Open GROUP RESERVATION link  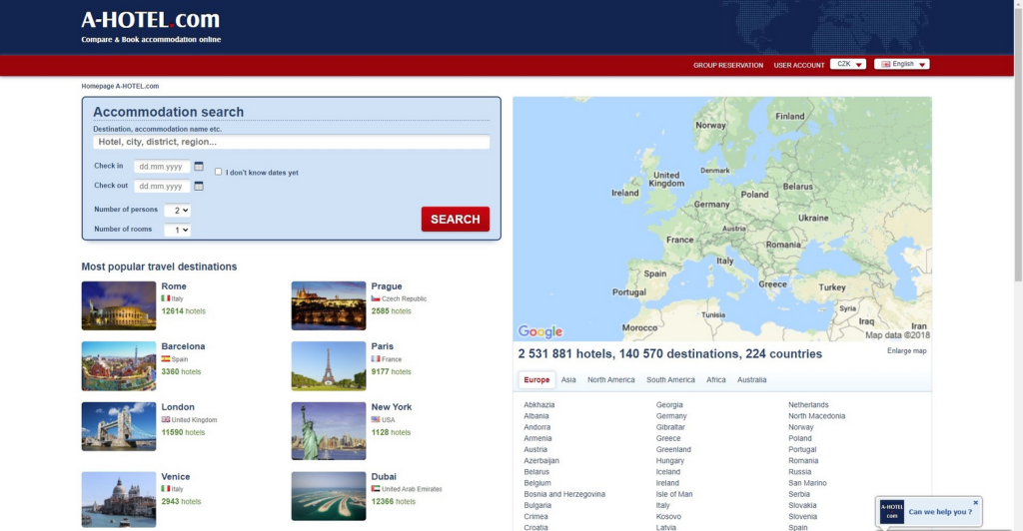728,65
